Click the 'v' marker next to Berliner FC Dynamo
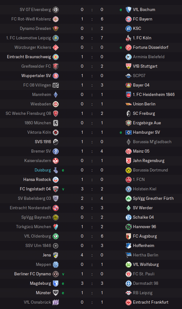 click(63, 274)
